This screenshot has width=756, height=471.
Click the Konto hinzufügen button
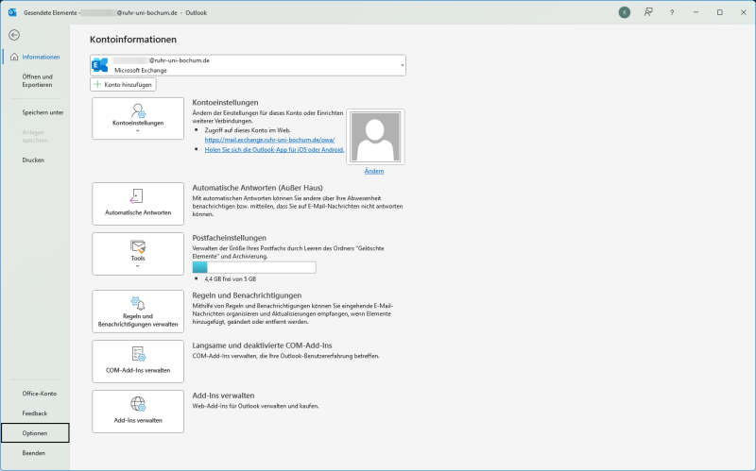[x=124, y=85]
